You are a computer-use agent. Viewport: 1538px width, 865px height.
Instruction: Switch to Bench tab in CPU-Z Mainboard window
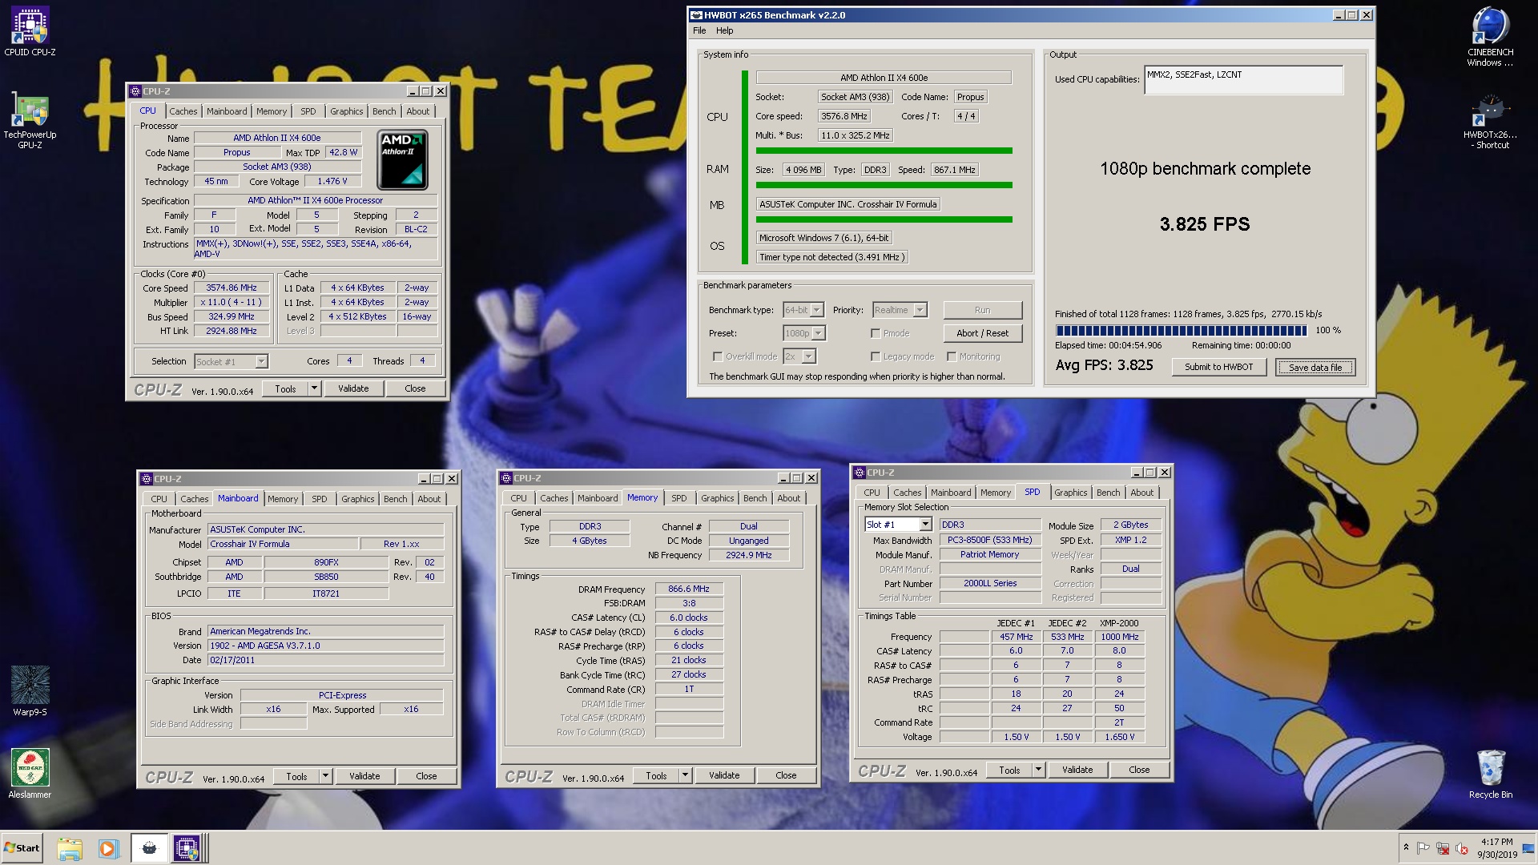(x=395, y=499)
